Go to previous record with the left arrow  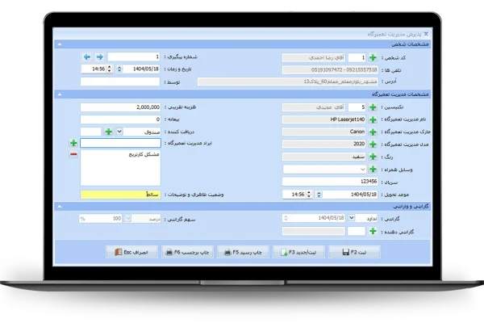pos(87,57)
